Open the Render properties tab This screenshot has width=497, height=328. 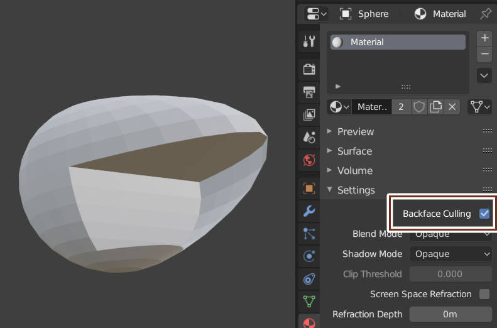click(x=309, y=68)
